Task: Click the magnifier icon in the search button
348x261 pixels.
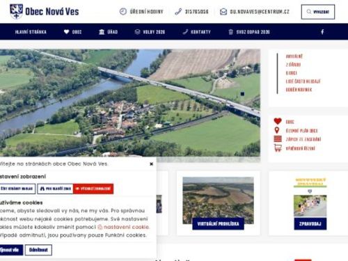Action: (x=309, y=12)
